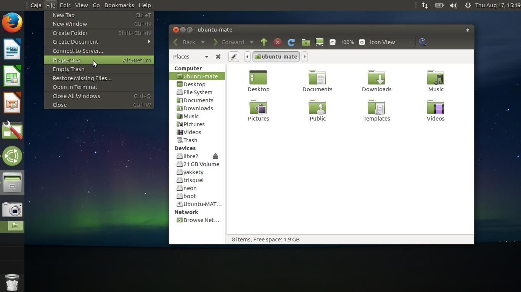Expand the Forward history dropdown arrow
Screen dimensions: 521x292
[251, 42]
